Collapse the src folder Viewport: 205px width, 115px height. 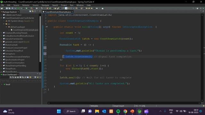tap(4, 24)
